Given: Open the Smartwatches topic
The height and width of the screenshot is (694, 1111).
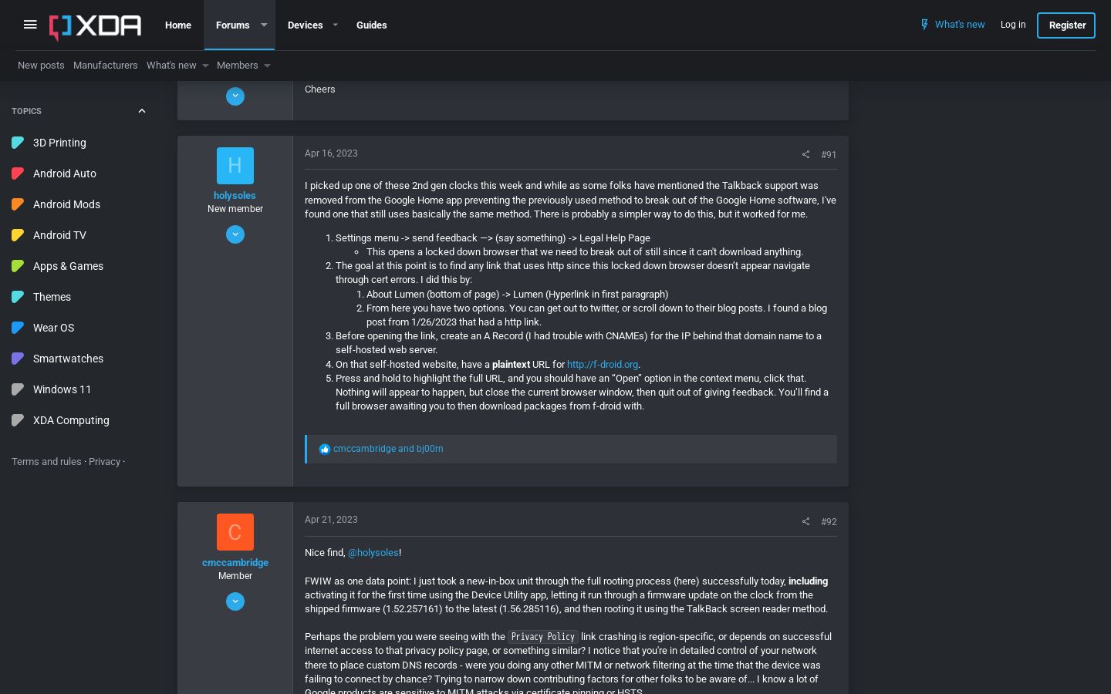Looking at the screenshot, I should click(x=68, y=359).
